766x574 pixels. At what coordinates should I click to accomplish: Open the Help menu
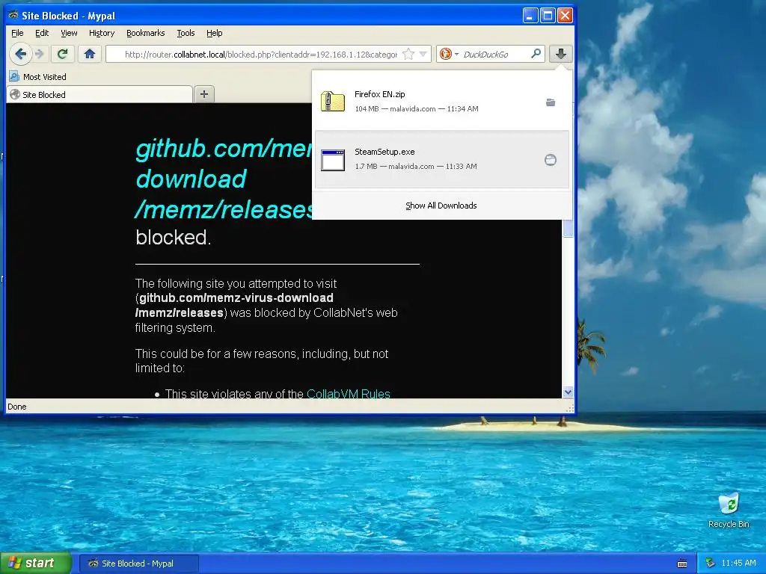click(215, 33)
